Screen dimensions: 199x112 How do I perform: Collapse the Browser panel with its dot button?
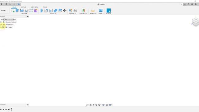point(27,16)
